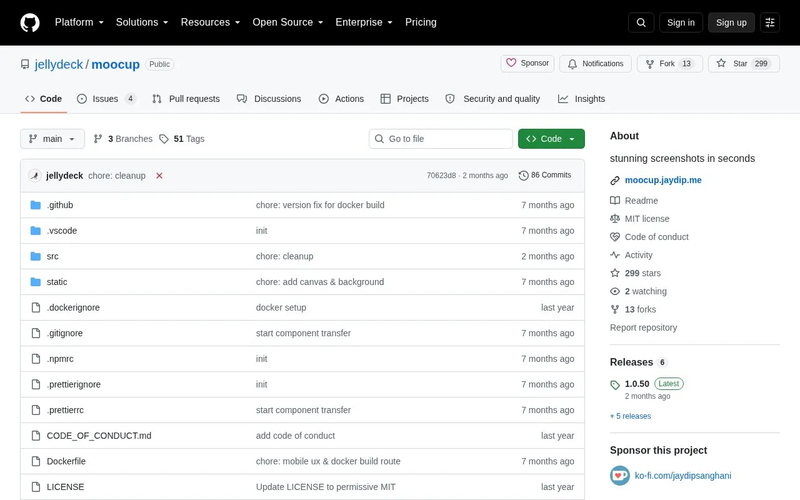Open the Security and quality tab
Image resolution: width=800 pixels, height=500 pixels.
click(492, 99)
